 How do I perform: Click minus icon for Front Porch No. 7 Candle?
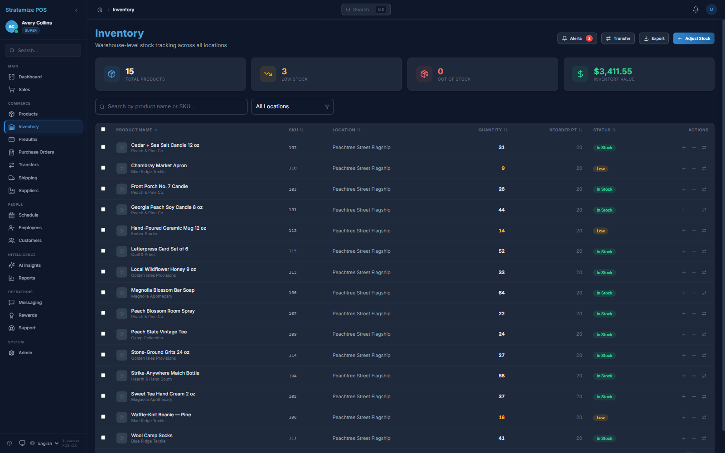click(694, 189)
